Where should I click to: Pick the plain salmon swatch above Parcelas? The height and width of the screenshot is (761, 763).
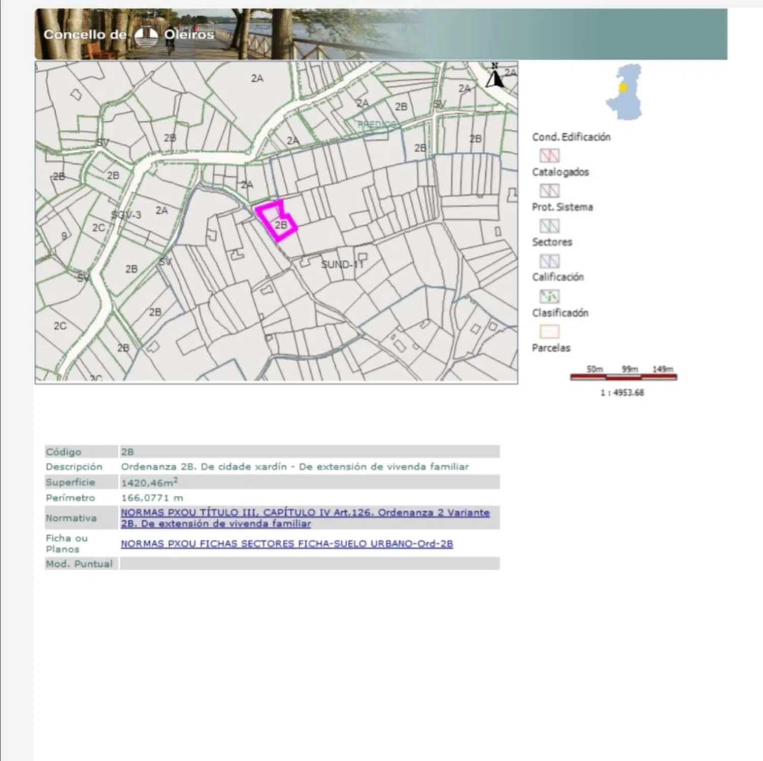click(549, 332)
